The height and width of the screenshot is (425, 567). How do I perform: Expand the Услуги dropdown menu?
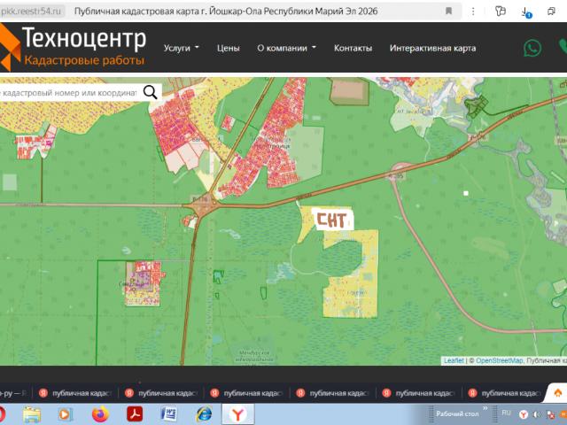point(181,48)
